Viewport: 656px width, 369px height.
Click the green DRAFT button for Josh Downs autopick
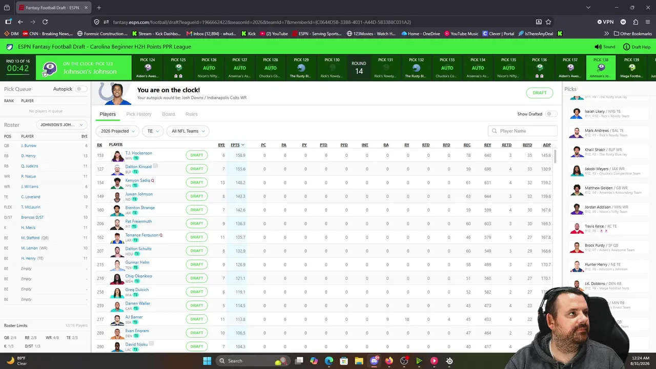(540, 93)
